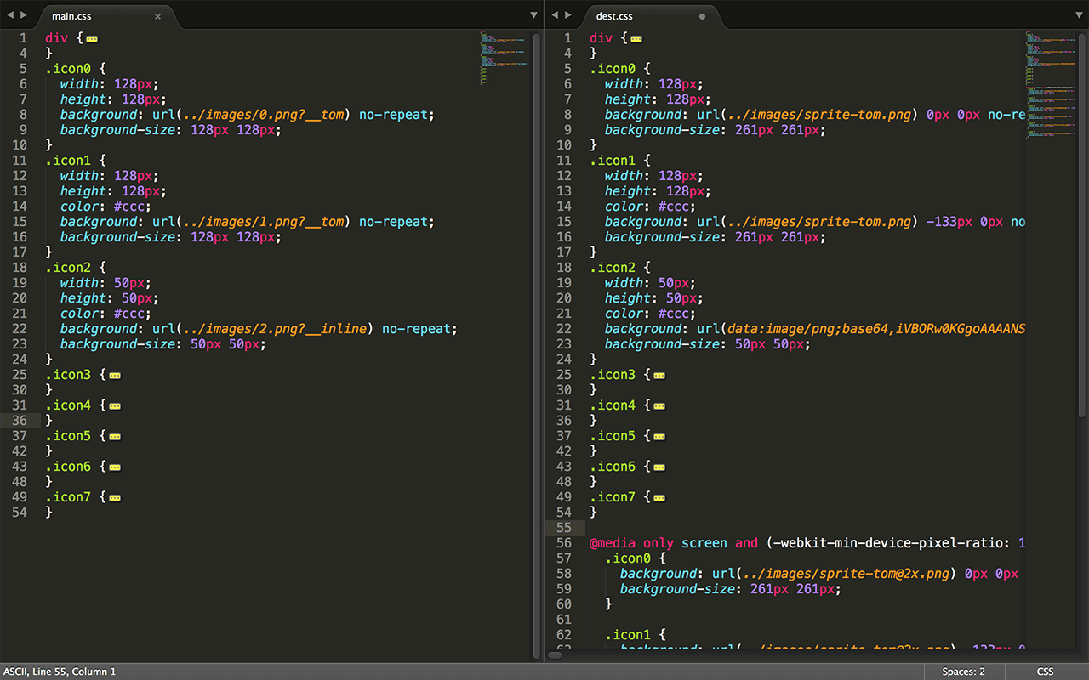
Task: Unfold the div block in dest.css
Action: [x=636, y=38]
